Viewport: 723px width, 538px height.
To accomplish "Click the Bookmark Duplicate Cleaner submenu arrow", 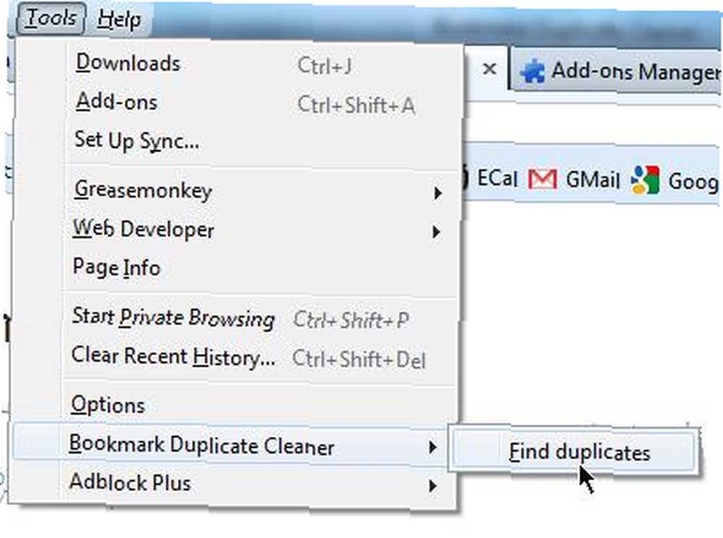I will [432, 446].
